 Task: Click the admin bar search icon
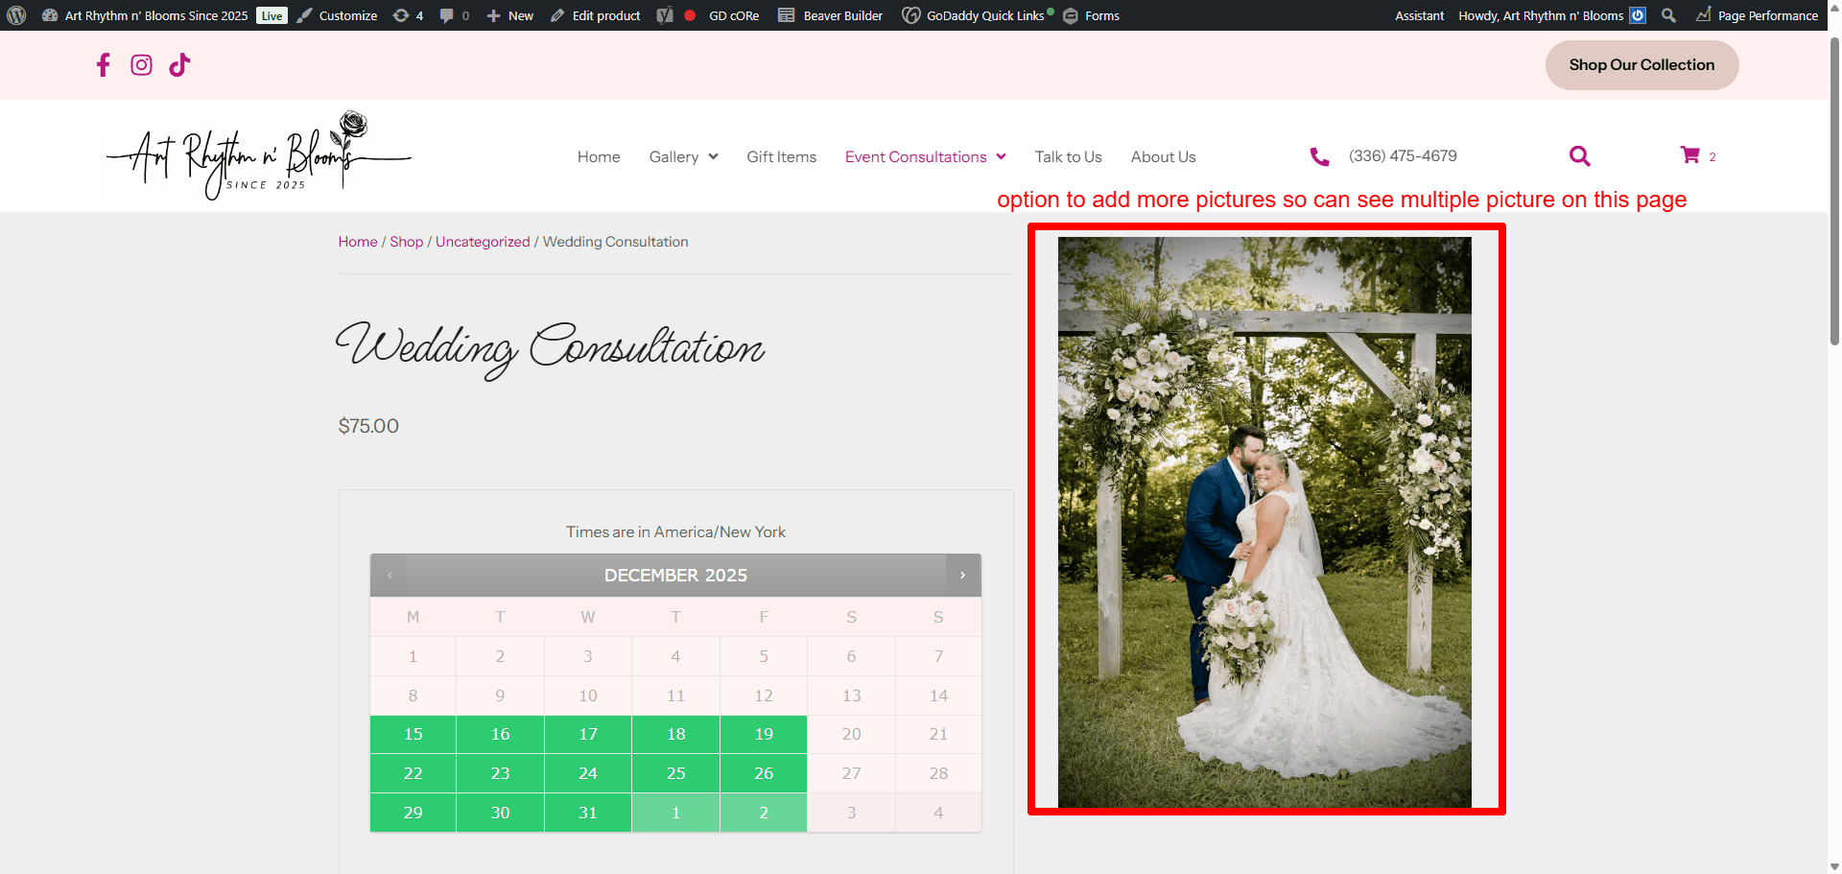click(x=1668, y=15)
